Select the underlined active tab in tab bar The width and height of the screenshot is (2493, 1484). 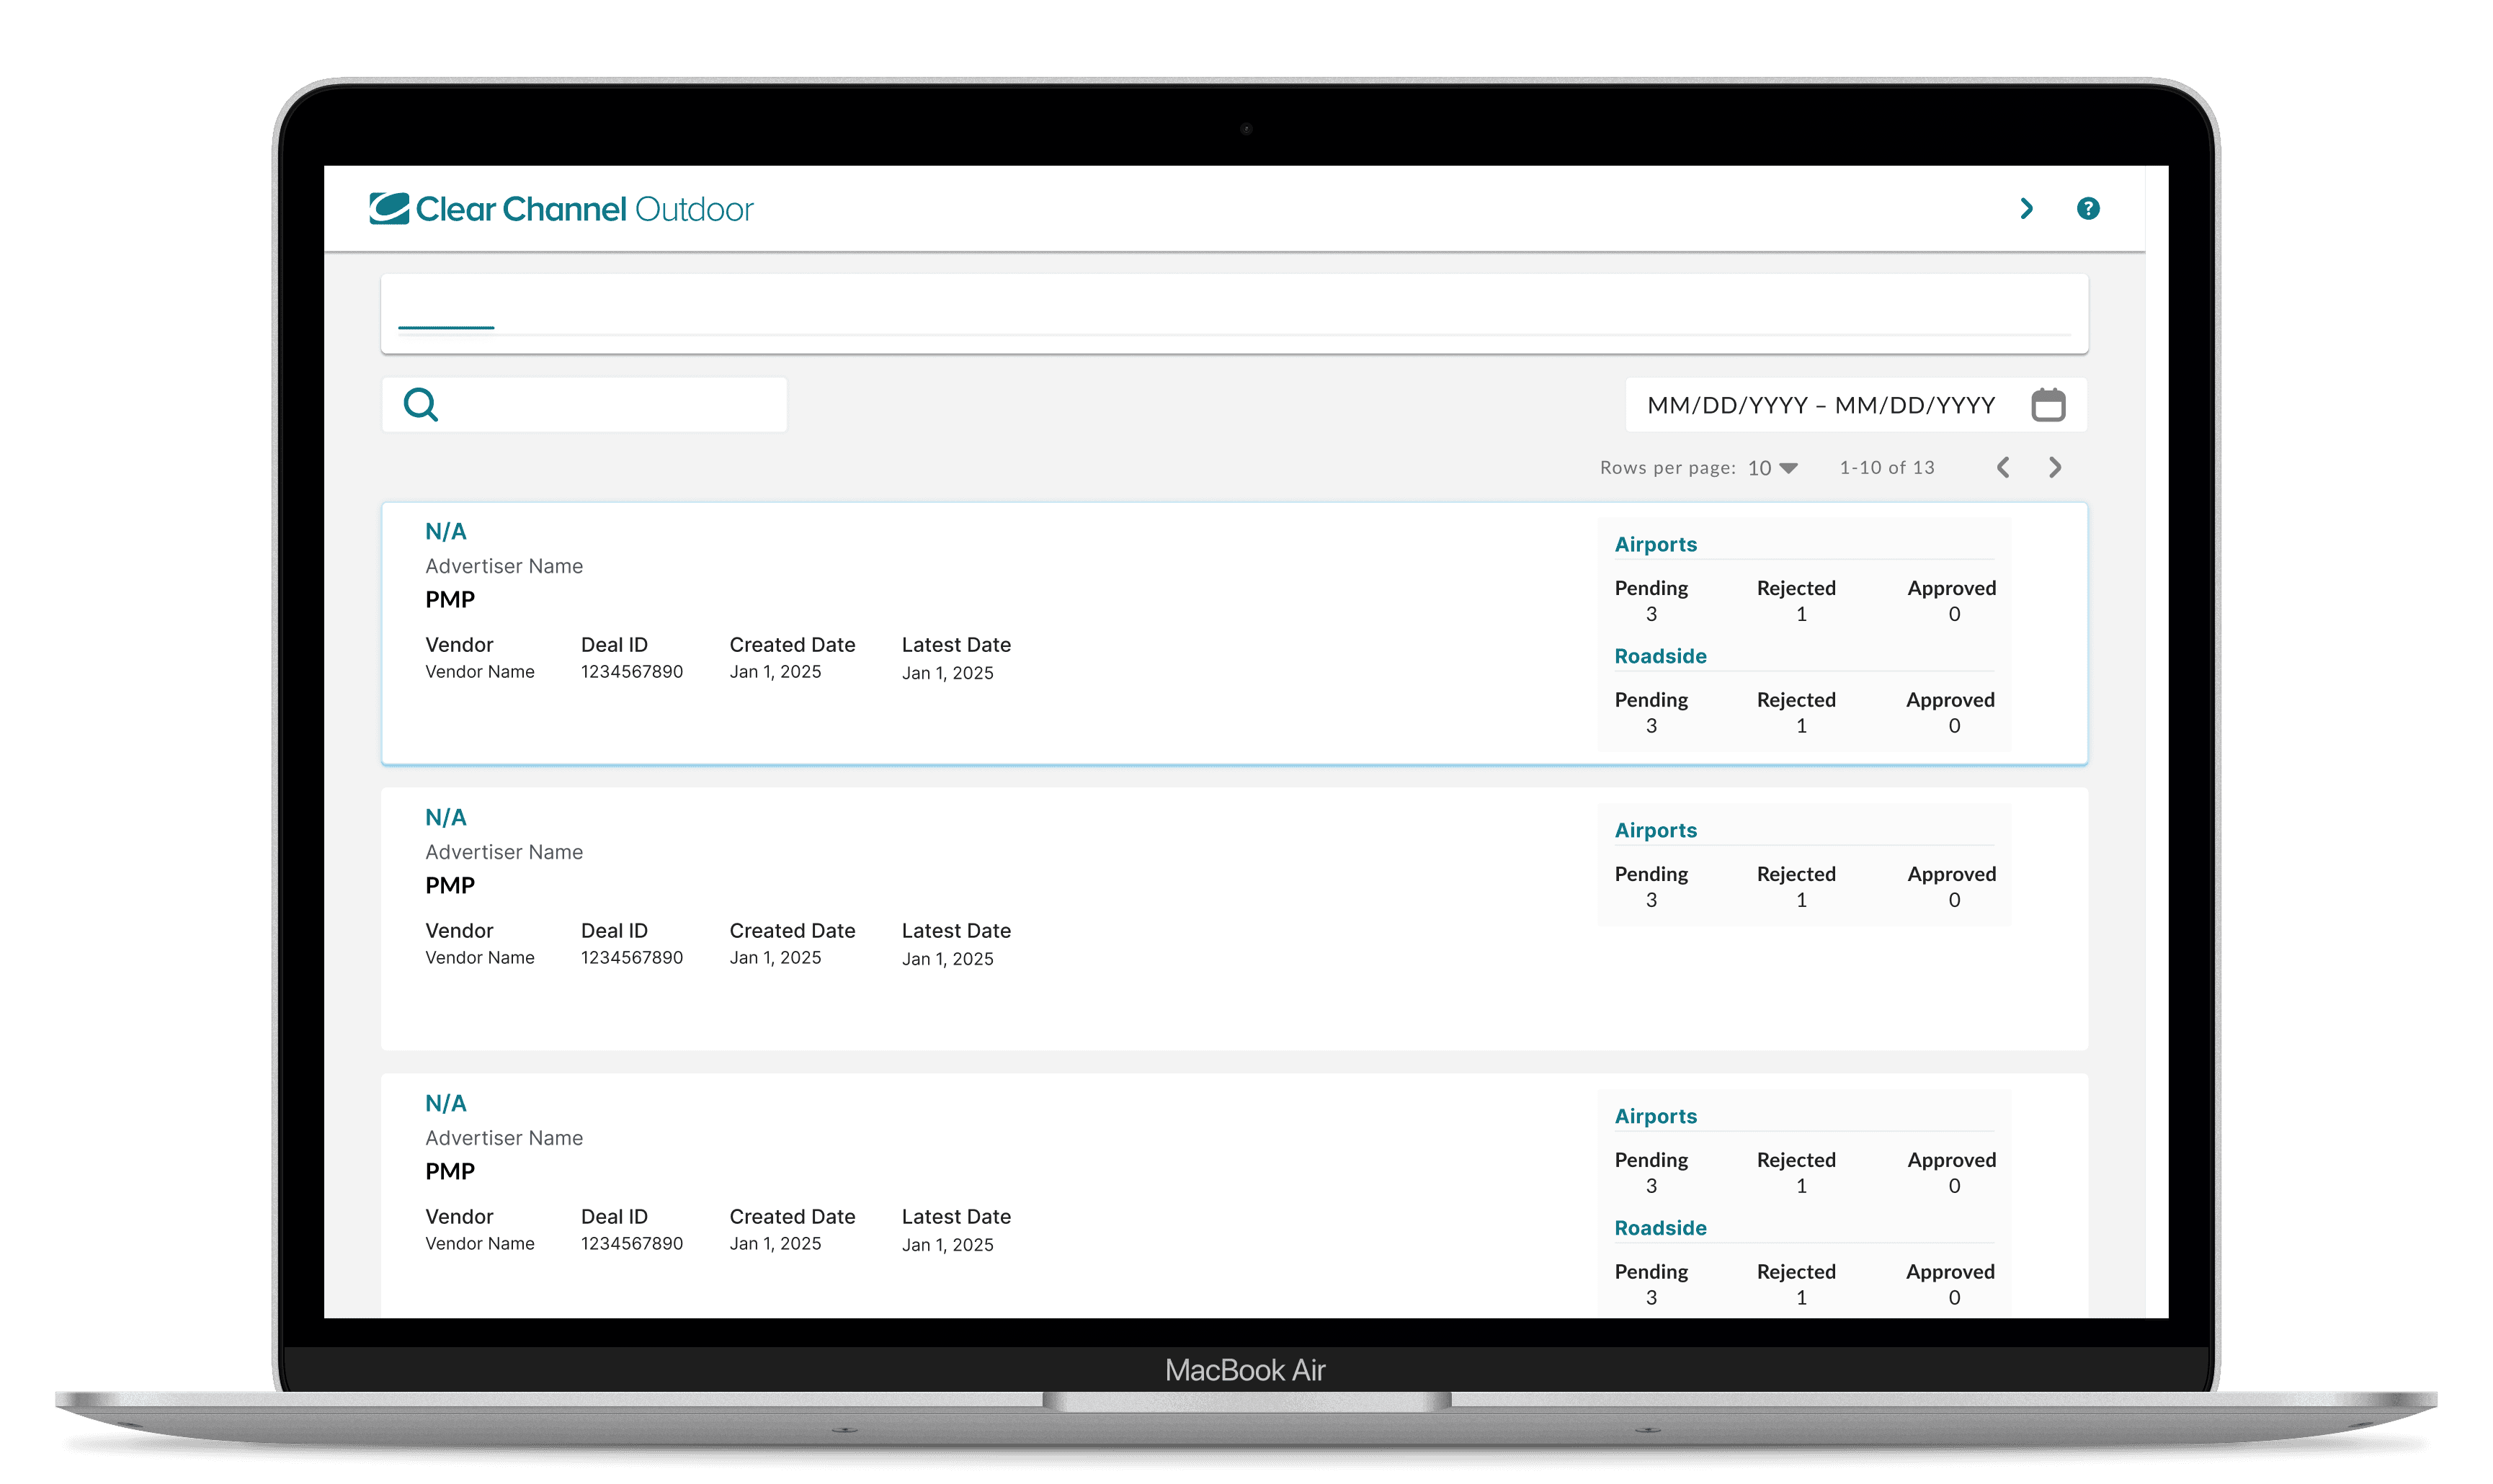pos(446,312)
